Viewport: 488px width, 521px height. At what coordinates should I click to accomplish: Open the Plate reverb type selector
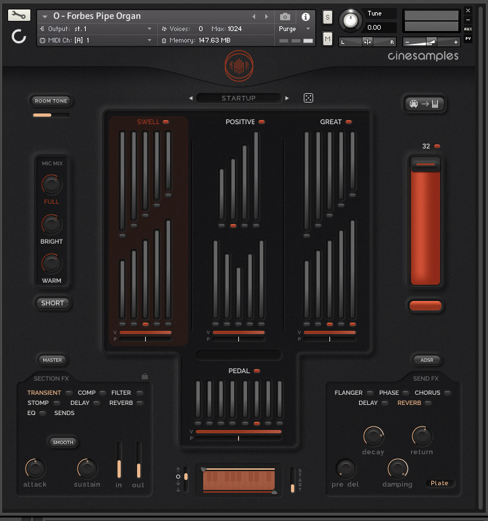[439, 483]
